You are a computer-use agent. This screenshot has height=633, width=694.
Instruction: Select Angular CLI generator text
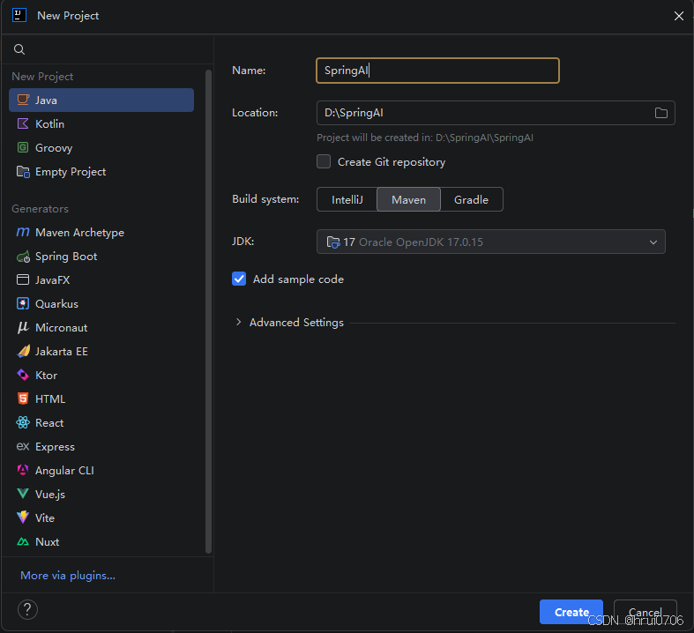click(64, 470)
